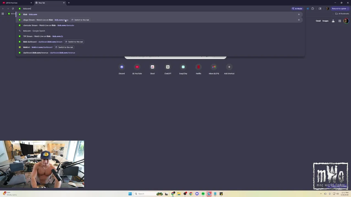
Task: Open the (6) YouTube shortcut
Action: coord(137,69)
